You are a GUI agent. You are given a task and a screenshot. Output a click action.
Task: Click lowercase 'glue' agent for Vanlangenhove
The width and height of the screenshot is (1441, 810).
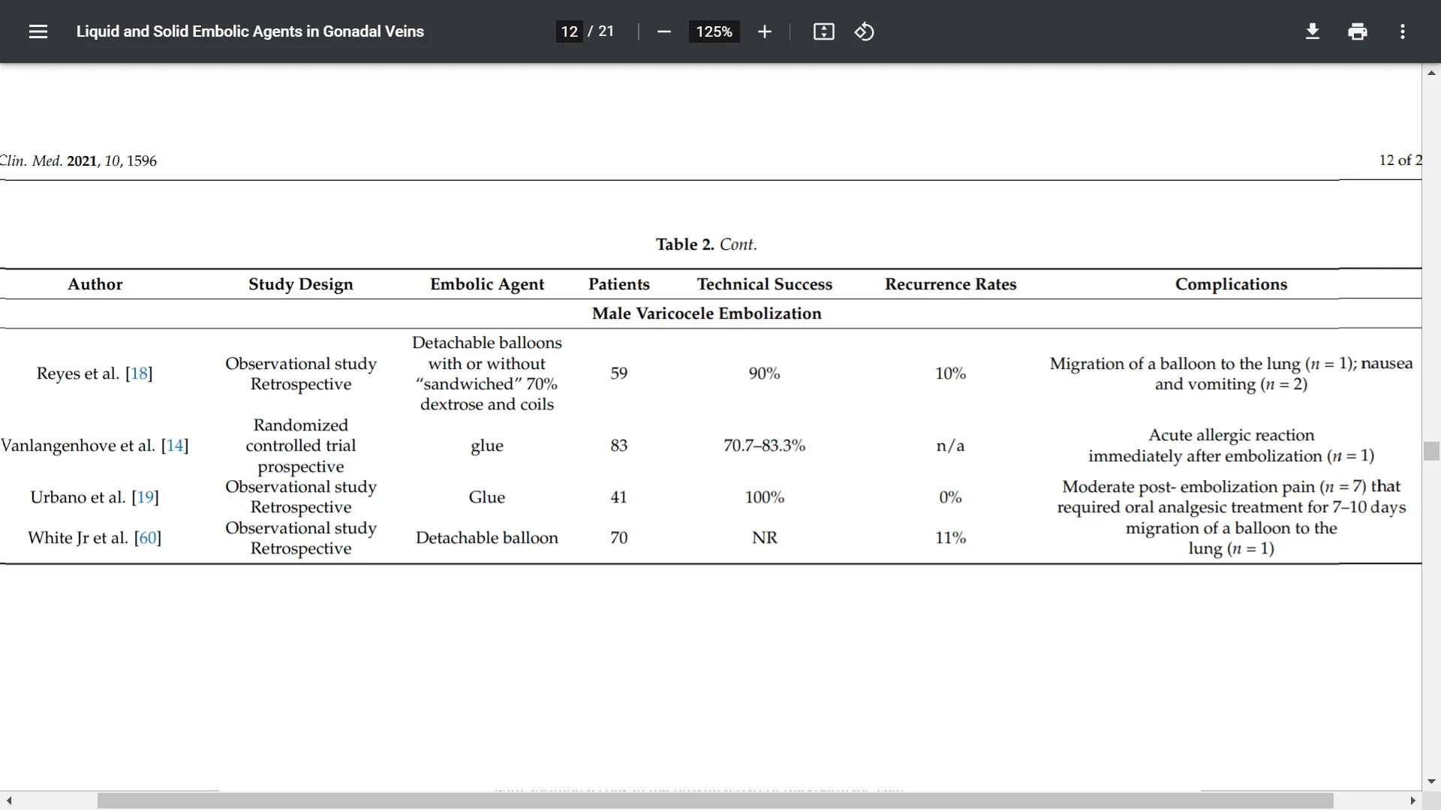tap(487, 446)
